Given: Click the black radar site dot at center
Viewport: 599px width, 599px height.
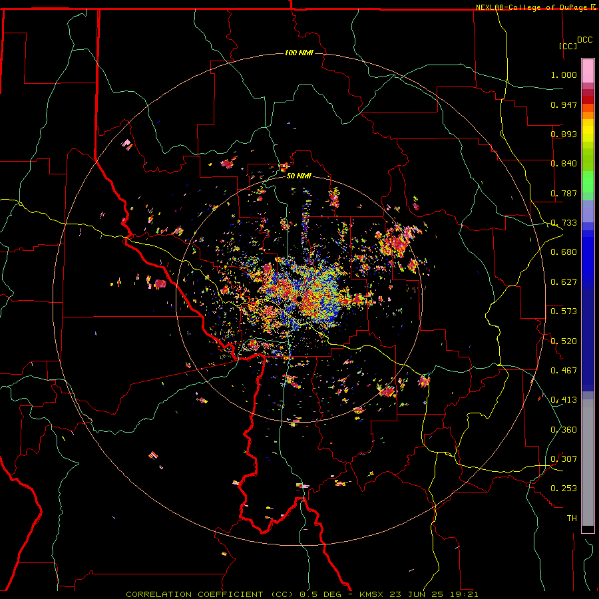Looking at the screenshot, I should click(x=299, y=299).
